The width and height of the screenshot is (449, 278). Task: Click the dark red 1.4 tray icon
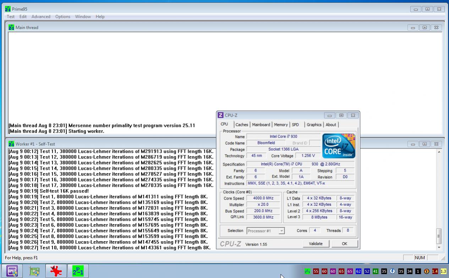(435, 271)
